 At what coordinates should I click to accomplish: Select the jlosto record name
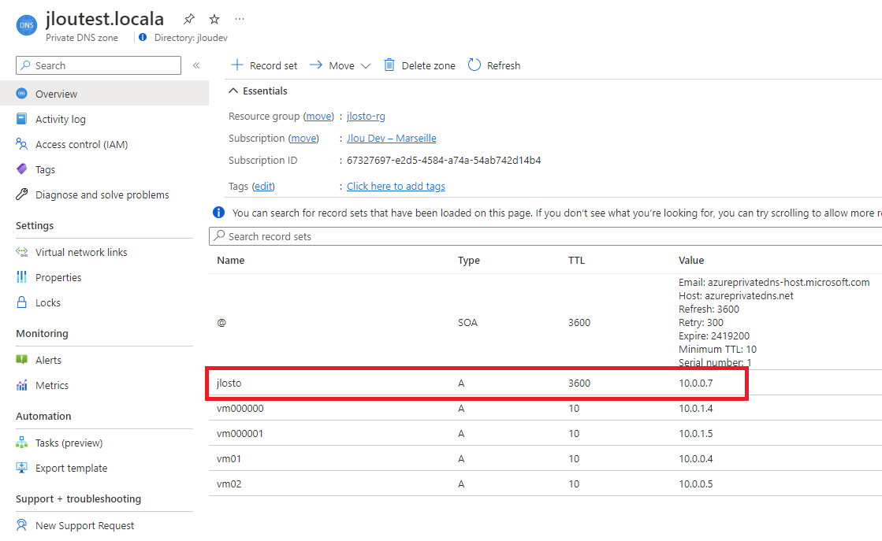(x=229, y=384)
